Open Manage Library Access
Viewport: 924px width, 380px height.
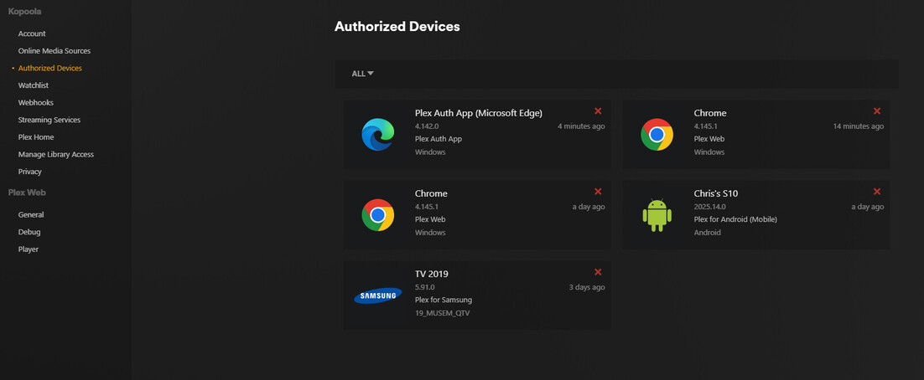pyautogui.click(x=56, y=154)
